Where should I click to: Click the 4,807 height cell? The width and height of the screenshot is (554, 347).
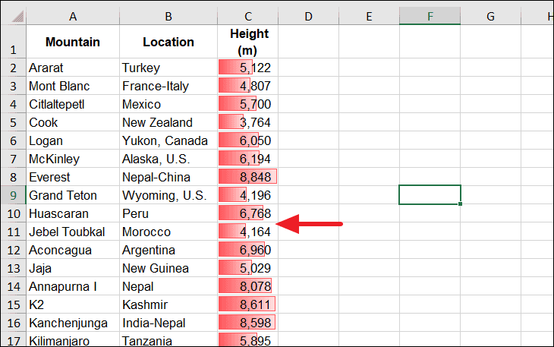[248, 86]
